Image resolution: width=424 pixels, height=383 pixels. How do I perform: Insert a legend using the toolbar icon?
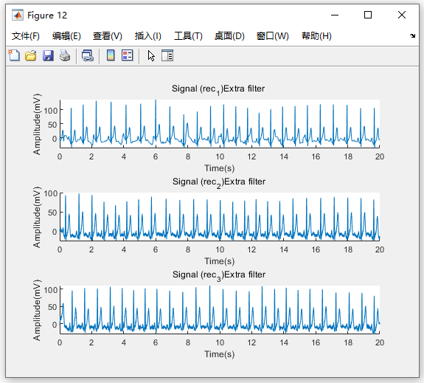coord(128,55)
